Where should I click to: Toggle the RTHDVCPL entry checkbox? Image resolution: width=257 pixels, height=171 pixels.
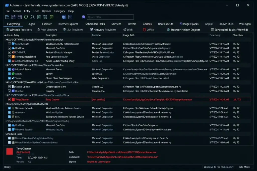9,53
